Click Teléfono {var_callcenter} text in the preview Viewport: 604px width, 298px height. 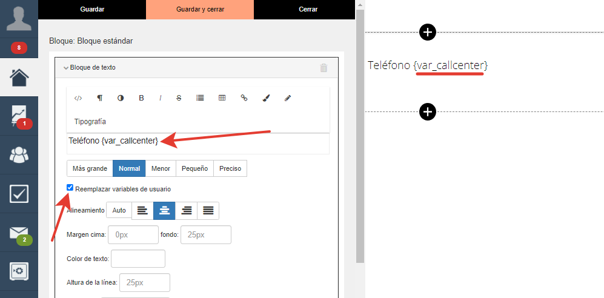pyautogui.click(x=428, y=65)
